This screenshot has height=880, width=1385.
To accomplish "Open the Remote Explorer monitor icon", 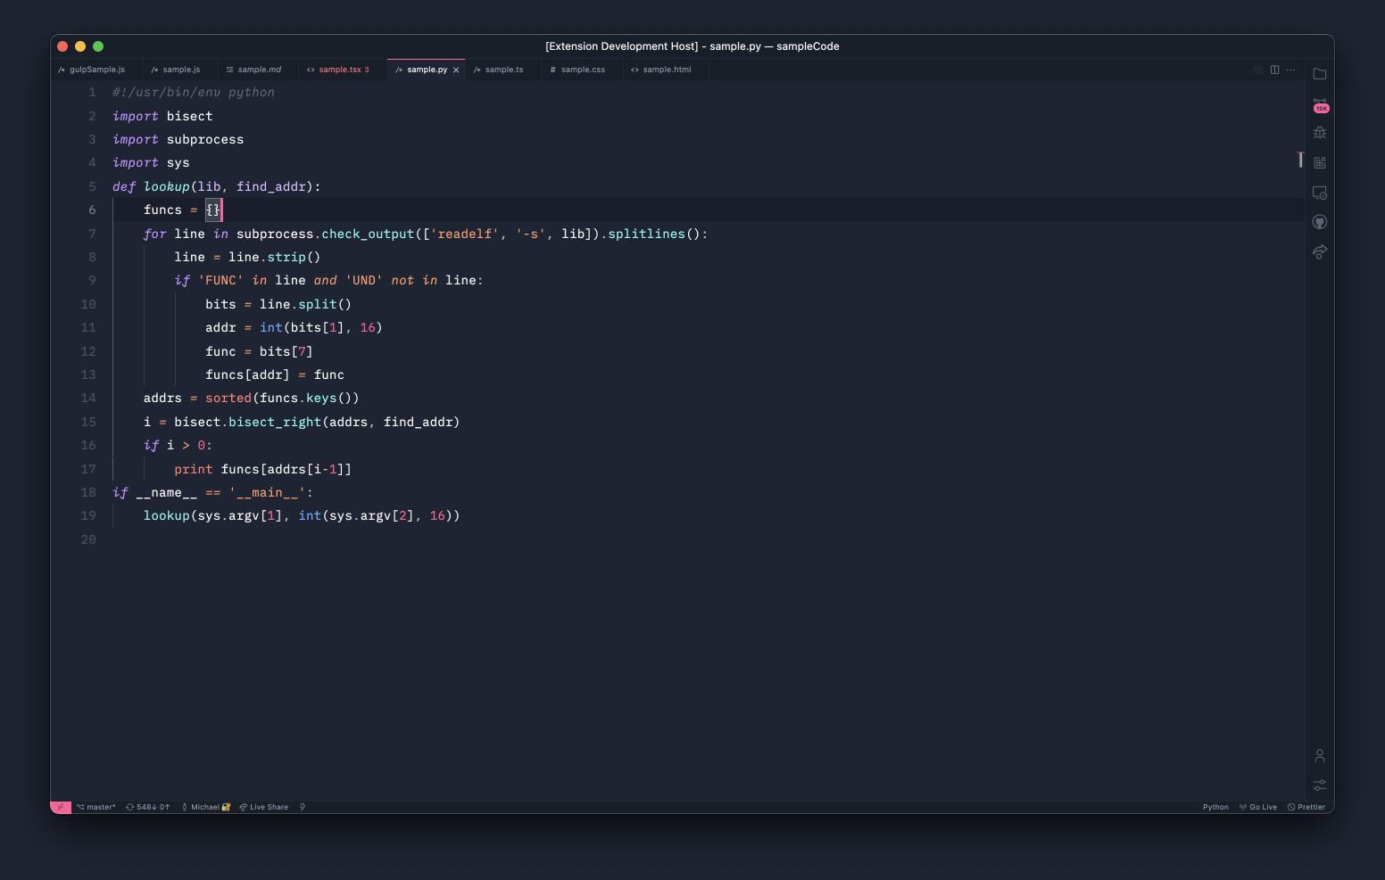I will click(1320, 193).
